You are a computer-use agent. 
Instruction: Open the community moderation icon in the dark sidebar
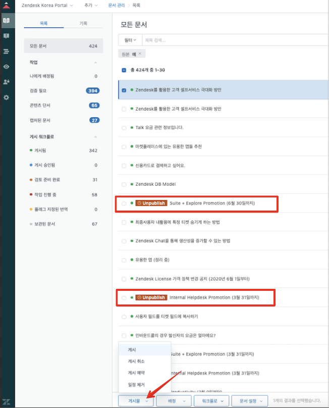[x=6, y=36]
